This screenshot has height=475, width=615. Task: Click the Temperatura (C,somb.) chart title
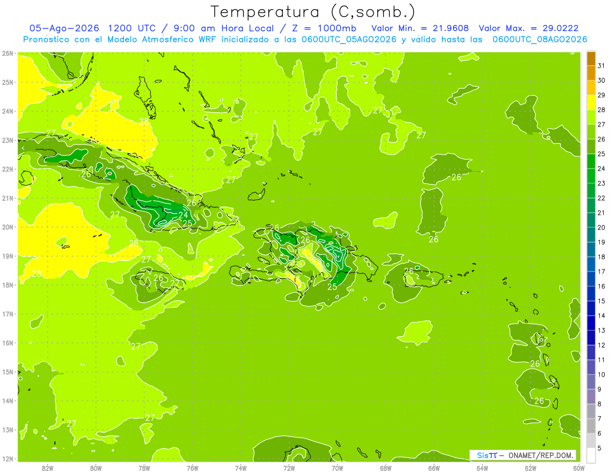point(313,12)
